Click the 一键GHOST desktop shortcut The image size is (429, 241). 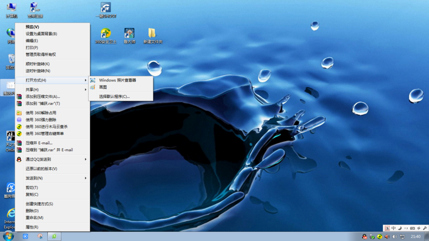click(106, 9)
